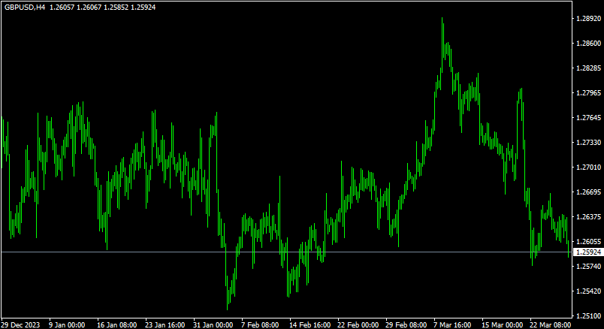Click the 29 Feb 08:00 time label
This screenshot has height=329, width=604.
[406, 324]
